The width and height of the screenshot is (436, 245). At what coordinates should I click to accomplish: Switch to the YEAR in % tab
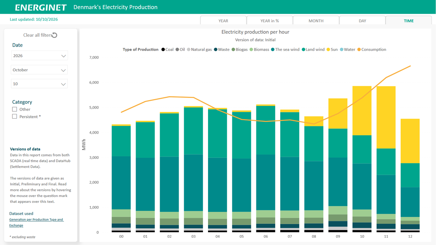[270, 21]
